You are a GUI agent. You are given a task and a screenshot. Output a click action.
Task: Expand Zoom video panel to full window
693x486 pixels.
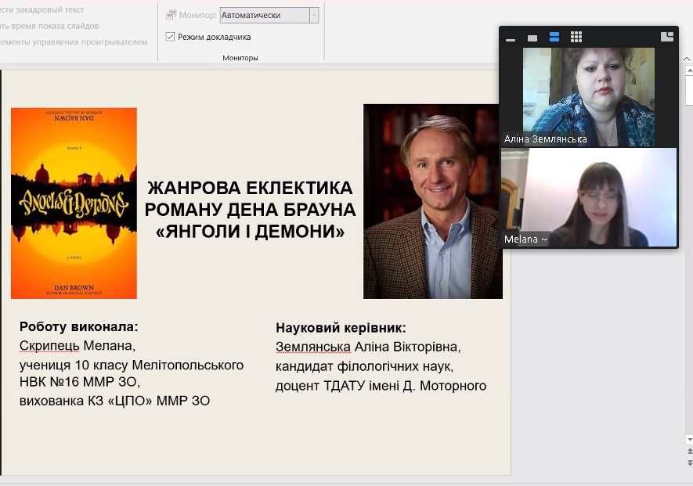point(667,37)
